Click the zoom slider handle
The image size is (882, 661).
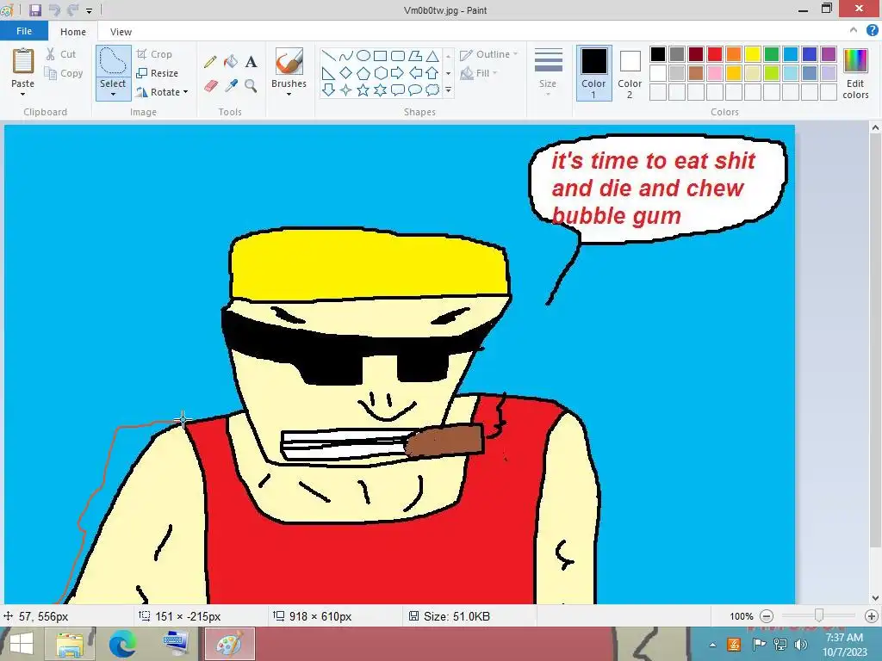[x=819, y=616]
